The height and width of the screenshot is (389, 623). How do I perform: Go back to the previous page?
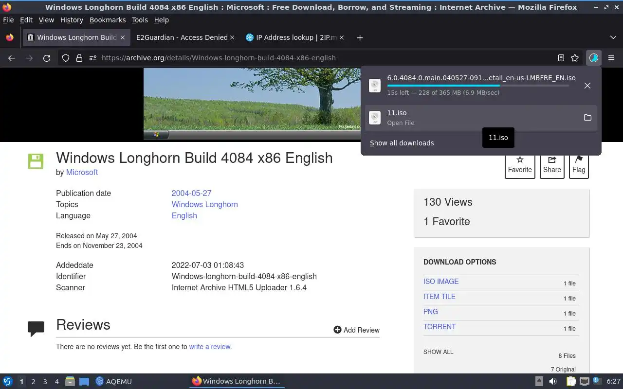pyautogui.click(x=12, y=58)
